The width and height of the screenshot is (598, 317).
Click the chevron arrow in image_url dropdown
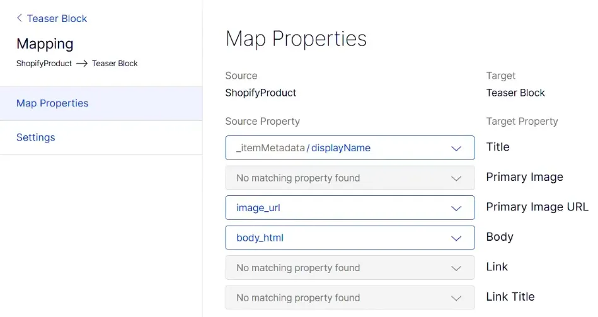pyautogui.click(x=456, y=208)
